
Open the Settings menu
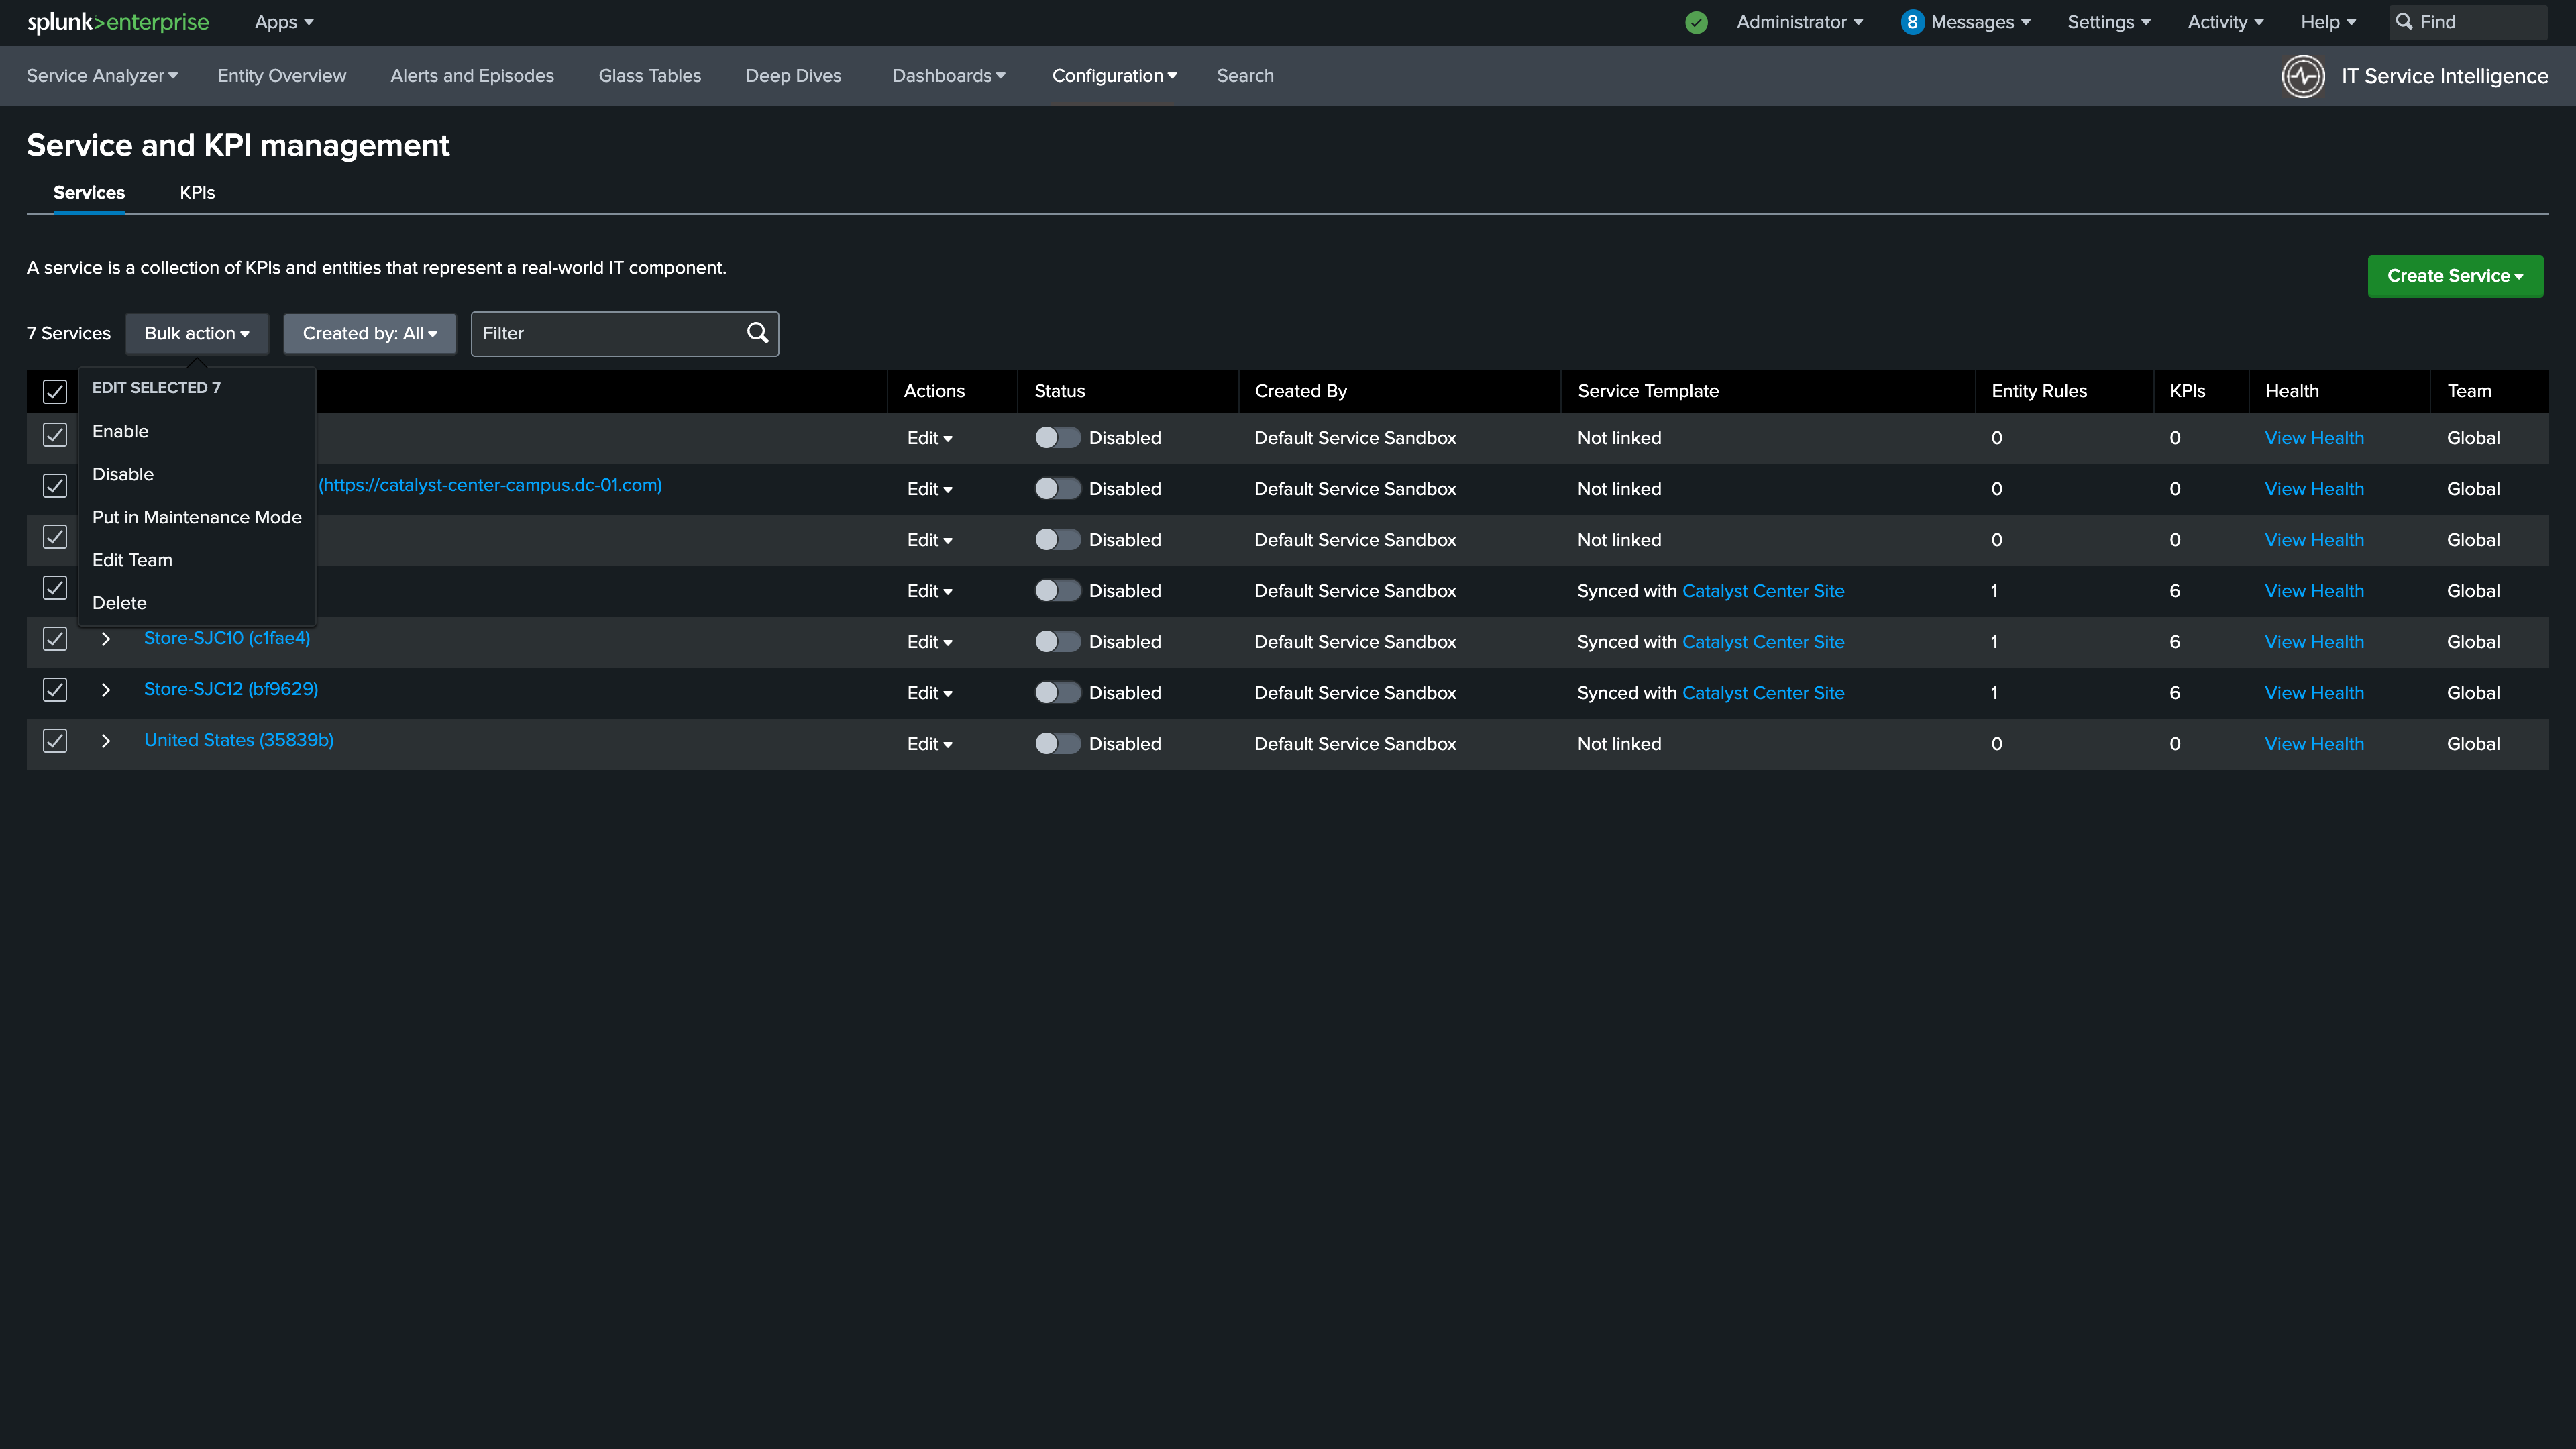2108,22
